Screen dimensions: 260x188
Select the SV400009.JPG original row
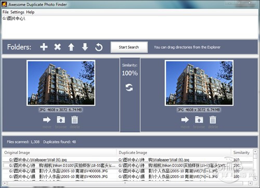pos(58,177)
